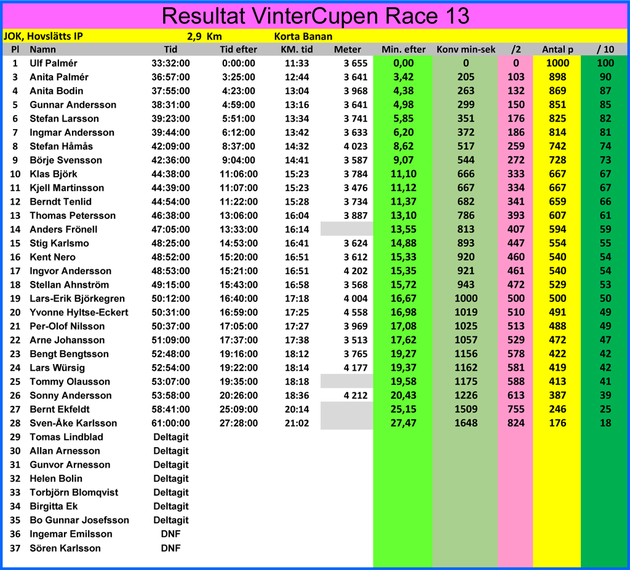Click the 'Antal p' column header
This screenshot has height=570, width=630.
point(557,49)
